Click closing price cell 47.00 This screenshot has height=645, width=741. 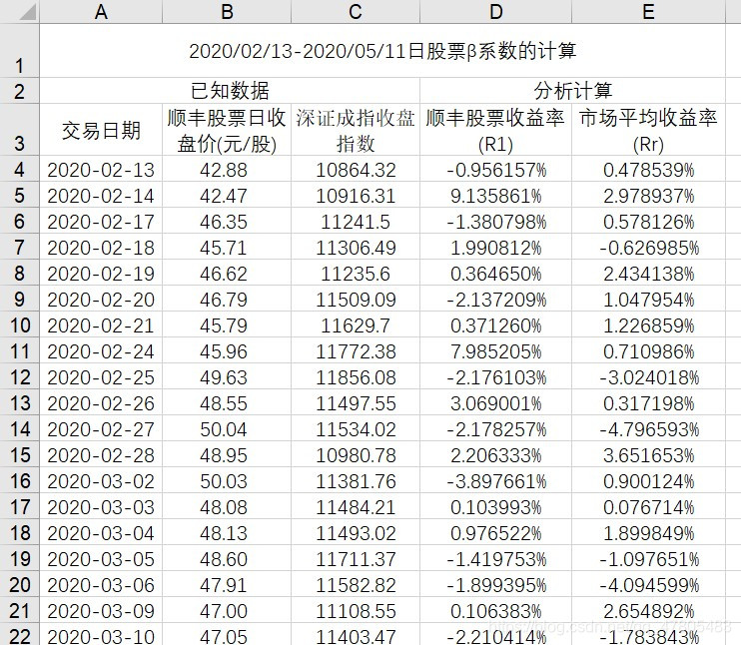pyautogui.click(x=227, y=610)
